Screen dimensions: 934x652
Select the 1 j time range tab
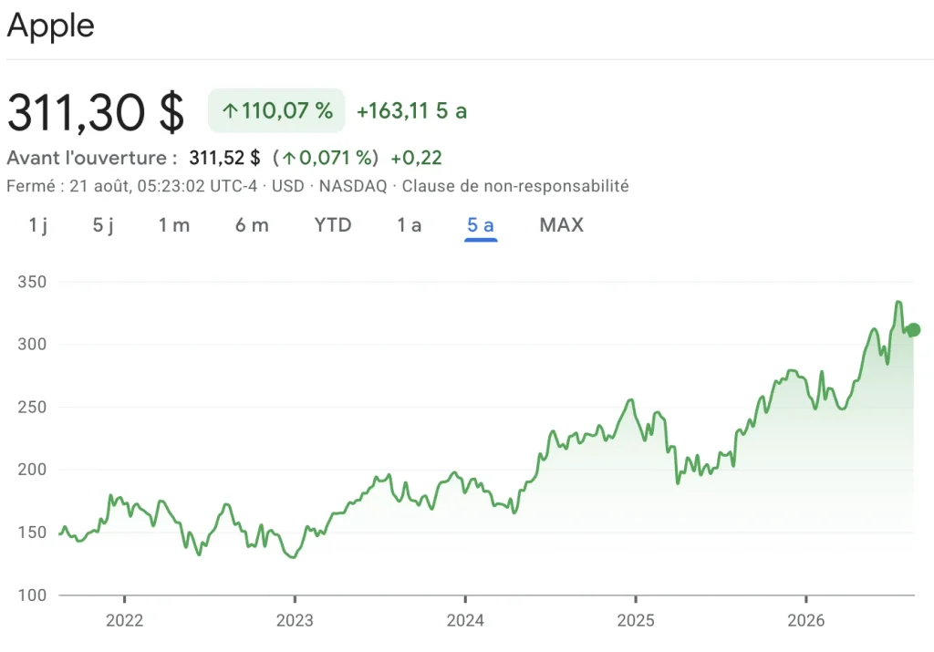coord(38,225)
